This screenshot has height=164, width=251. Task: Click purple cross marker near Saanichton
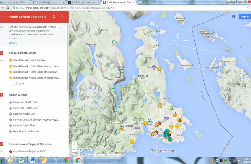coord(154,67)
